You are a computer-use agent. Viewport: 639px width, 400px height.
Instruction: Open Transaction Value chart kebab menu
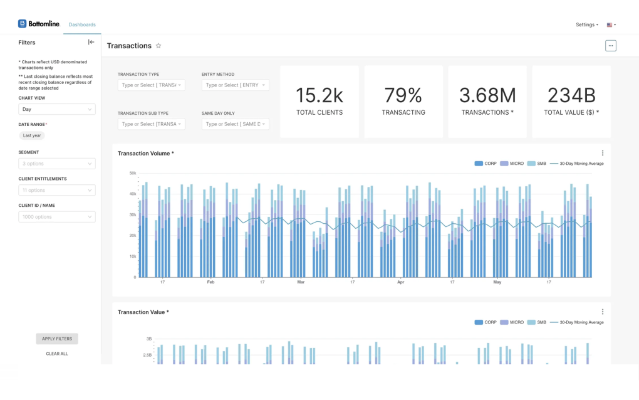tap(603, 312)
